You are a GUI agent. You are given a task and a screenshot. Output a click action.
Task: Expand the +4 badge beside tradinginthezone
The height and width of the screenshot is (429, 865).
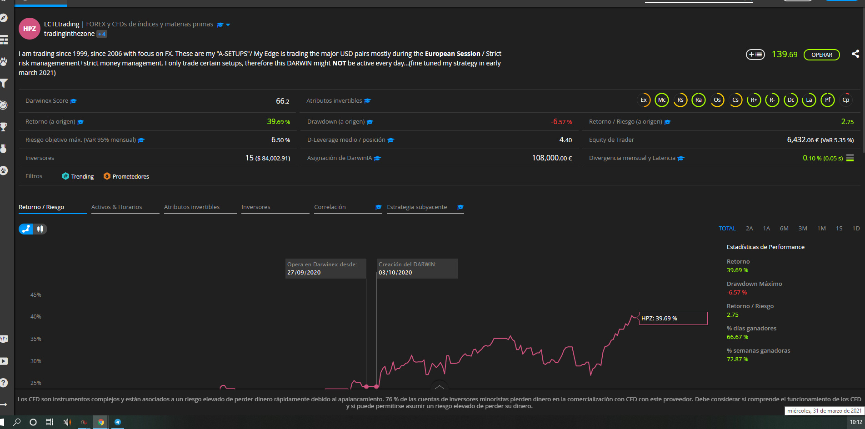pyautogui.click(x=102, y=34)
